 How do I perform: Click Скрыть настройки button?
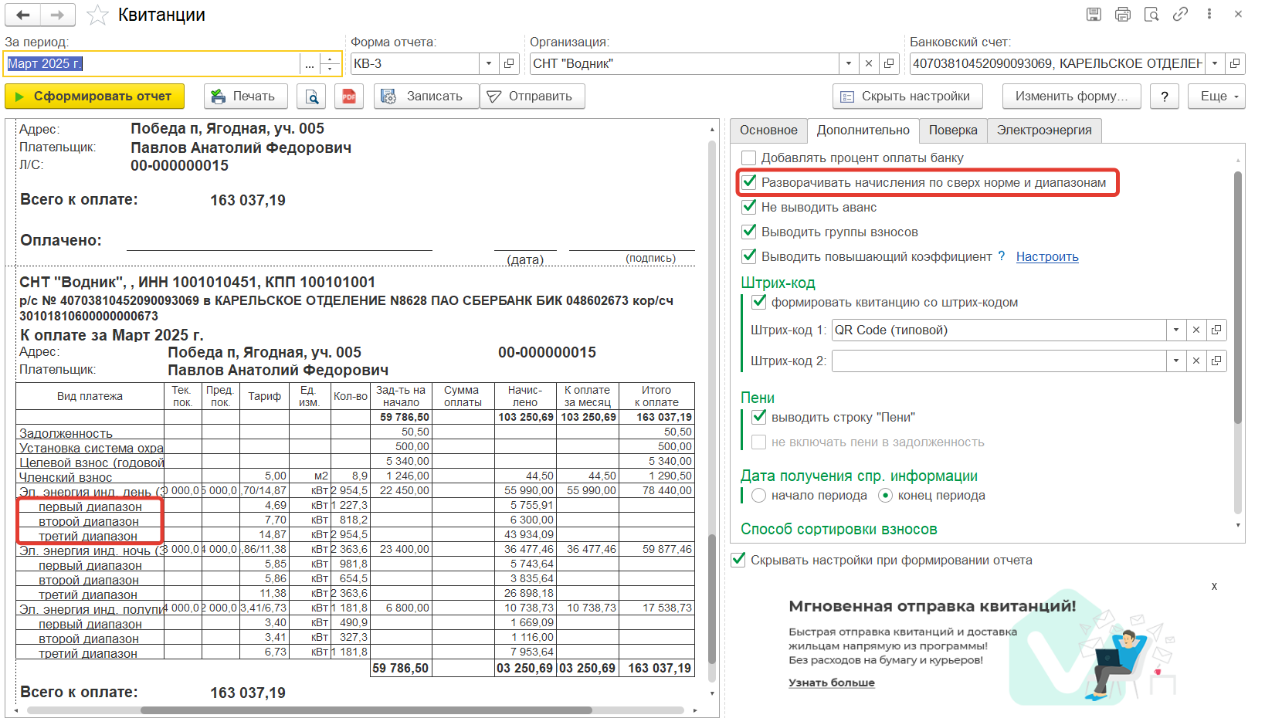tap(907, 97)
